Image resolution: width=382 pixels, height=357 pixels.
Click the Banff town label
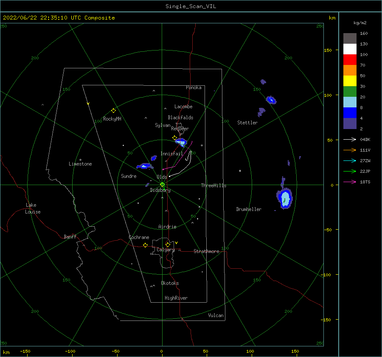click(70, 236)
